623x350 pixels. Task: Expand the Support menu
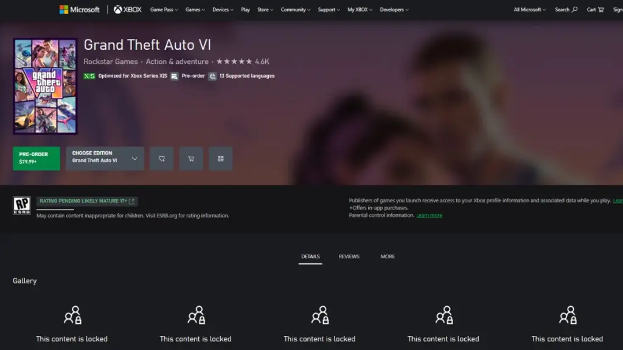pos(329,10)
